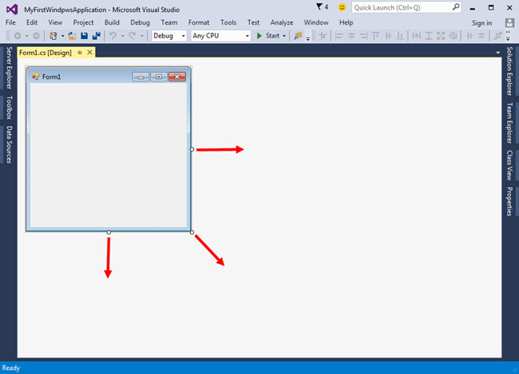Click the Size to Grid icon
519x374 pixels.
454,36
